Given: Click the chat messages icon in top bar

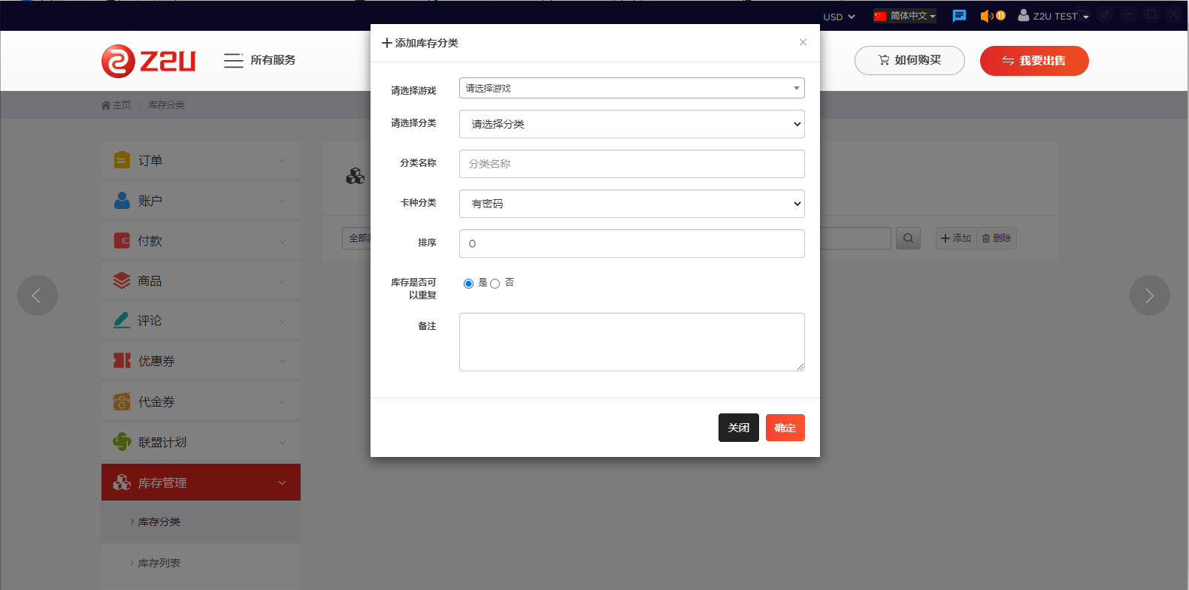Looking at the screenshot, I should pyautogui.click(x=959, y=16).
